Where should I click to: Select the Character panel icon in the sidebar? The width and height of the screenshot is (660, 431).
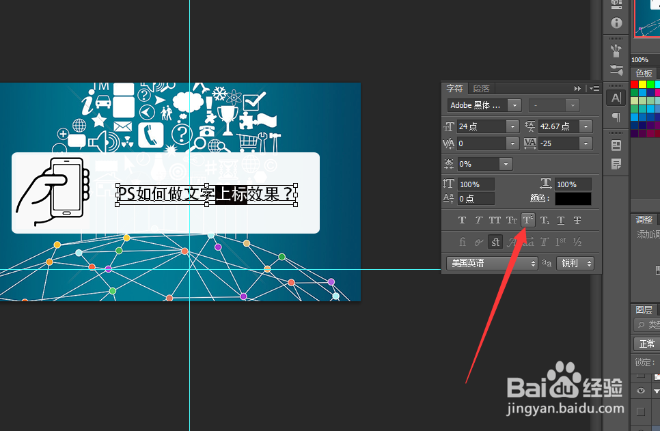[616, 98]
